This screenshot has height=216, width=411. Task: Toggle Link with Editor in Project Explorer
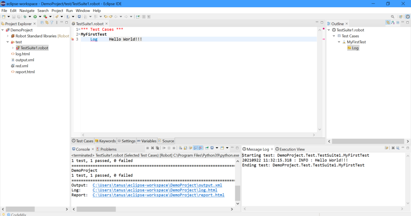(x=47, y=23)
